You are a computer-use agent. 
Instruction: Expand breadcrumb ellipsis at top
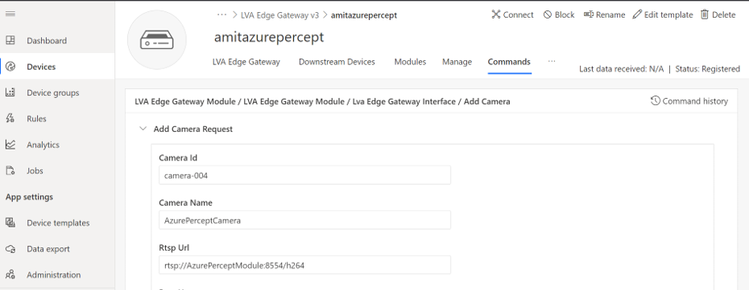(221, 14)
